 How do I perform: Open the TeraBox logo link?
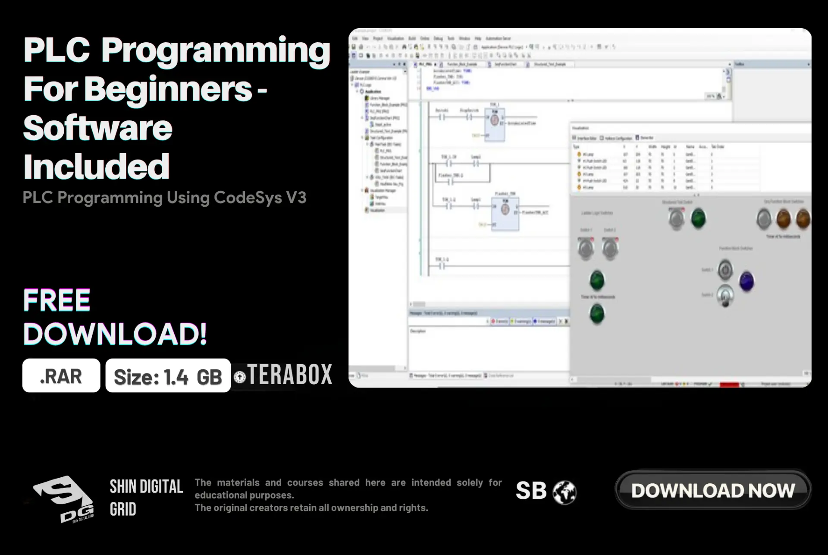pos(283,374)
